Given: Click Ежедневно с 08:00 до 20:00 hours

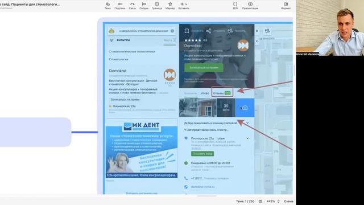Looking at the screenshot, I should pyautogui.click(x=210, y=163).
